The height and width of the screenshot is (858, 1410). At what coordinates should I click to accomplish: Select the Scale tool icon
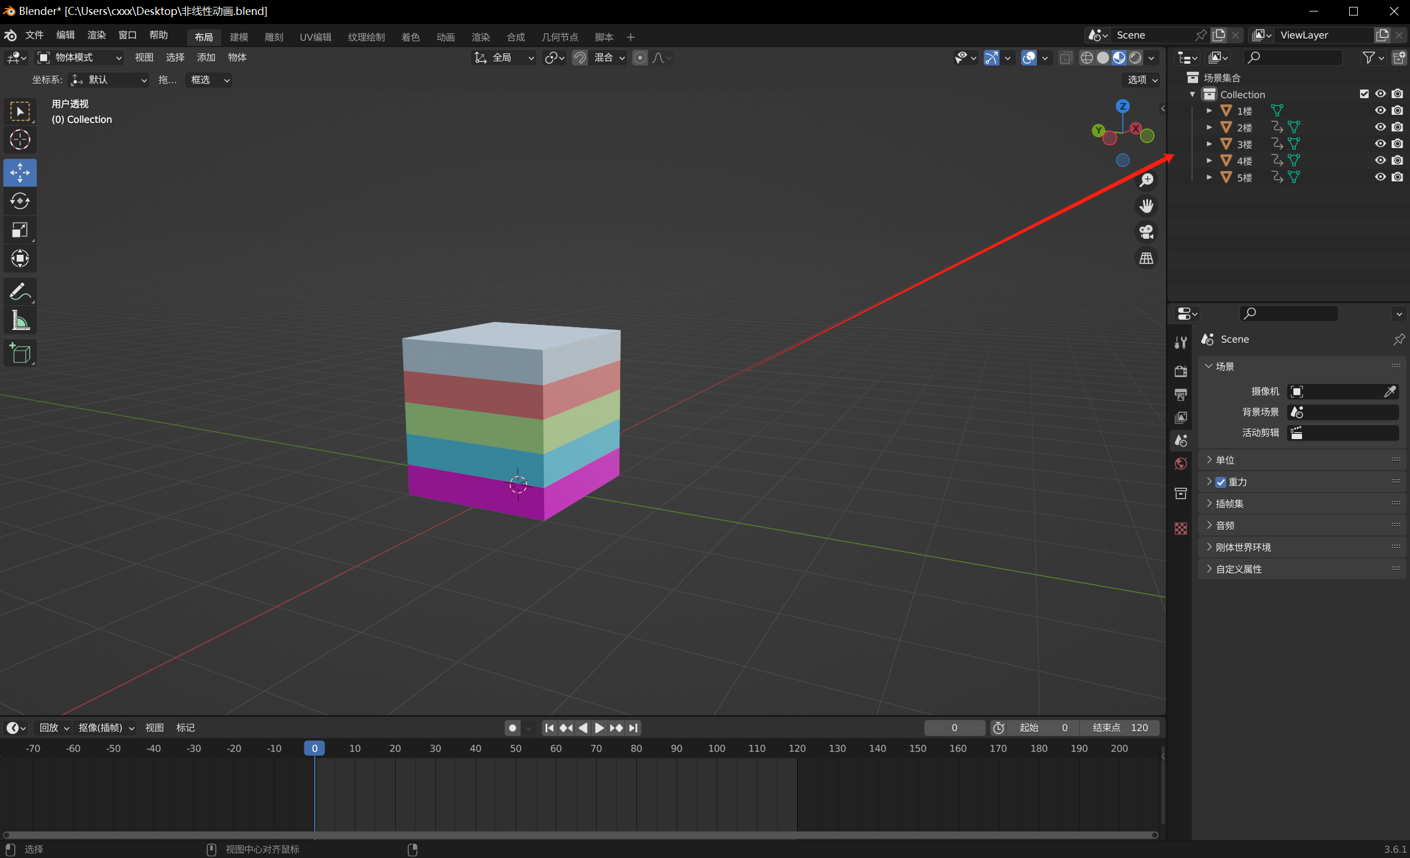[x=20, y=230]
